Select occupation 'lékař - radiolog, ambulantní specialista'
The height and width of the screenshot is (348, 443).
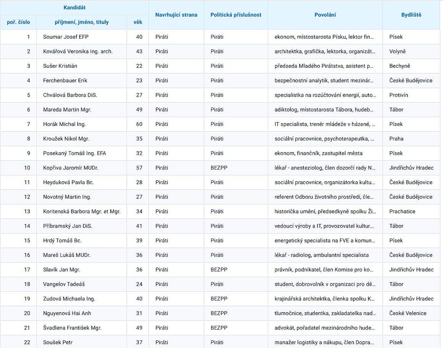pyautogui.click(x=321, y=255)
